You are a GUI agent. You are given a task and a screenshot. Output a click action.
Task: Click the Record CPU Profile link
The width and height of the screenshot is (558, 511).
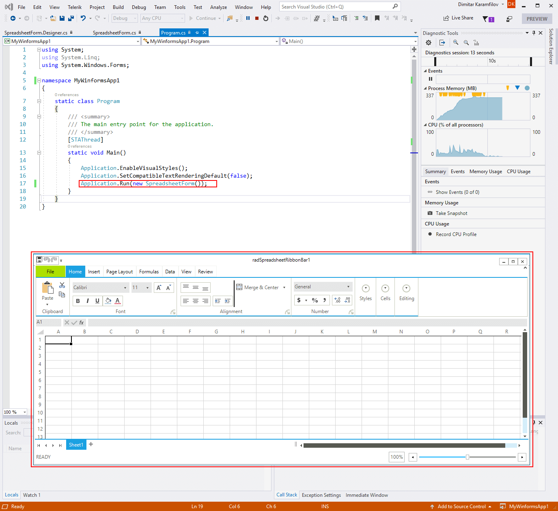(x=456, y=234)
